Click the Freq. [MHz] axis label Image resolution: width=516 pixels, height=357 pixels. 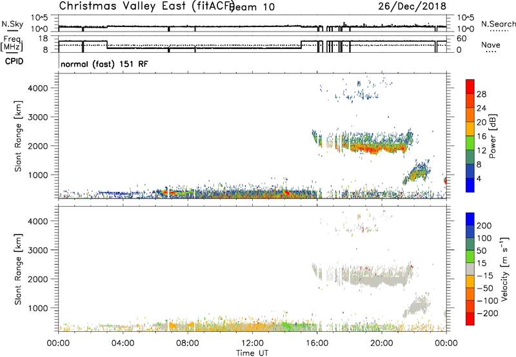(x=12, y=44)
